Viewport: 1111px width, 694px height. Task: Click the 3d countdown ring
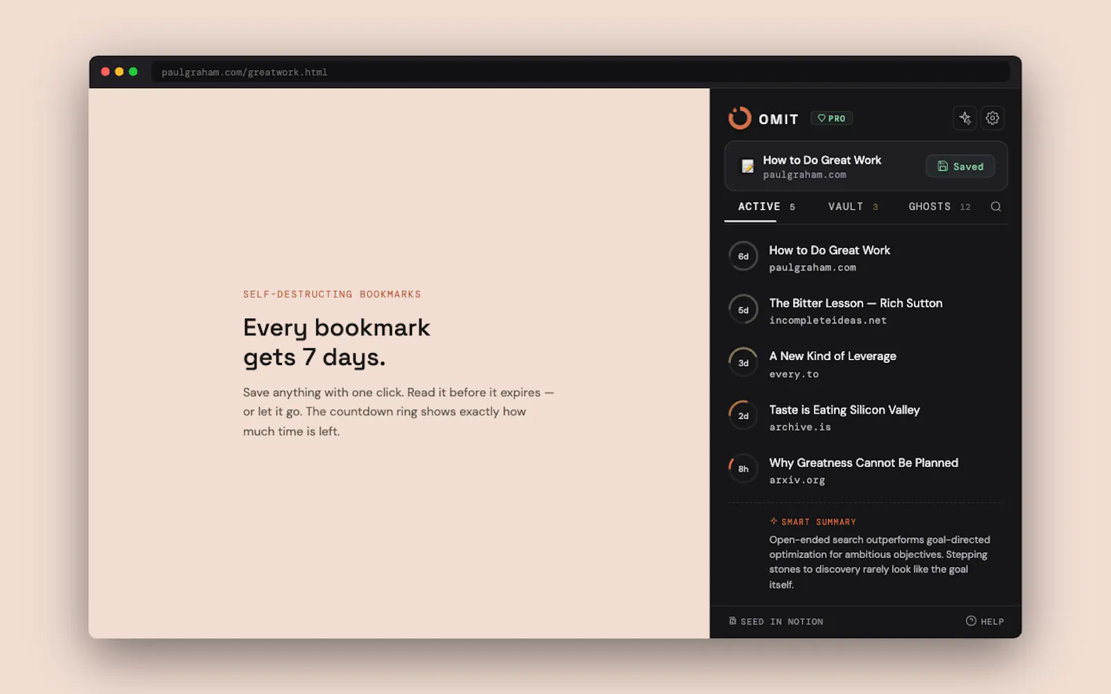(x=743, y=363)
